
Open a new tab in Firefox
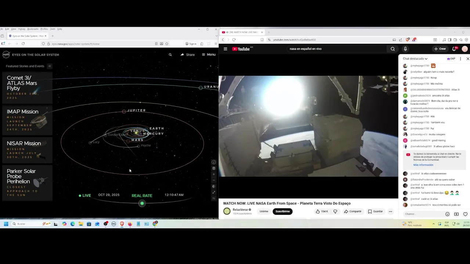[x=53, y=36]
